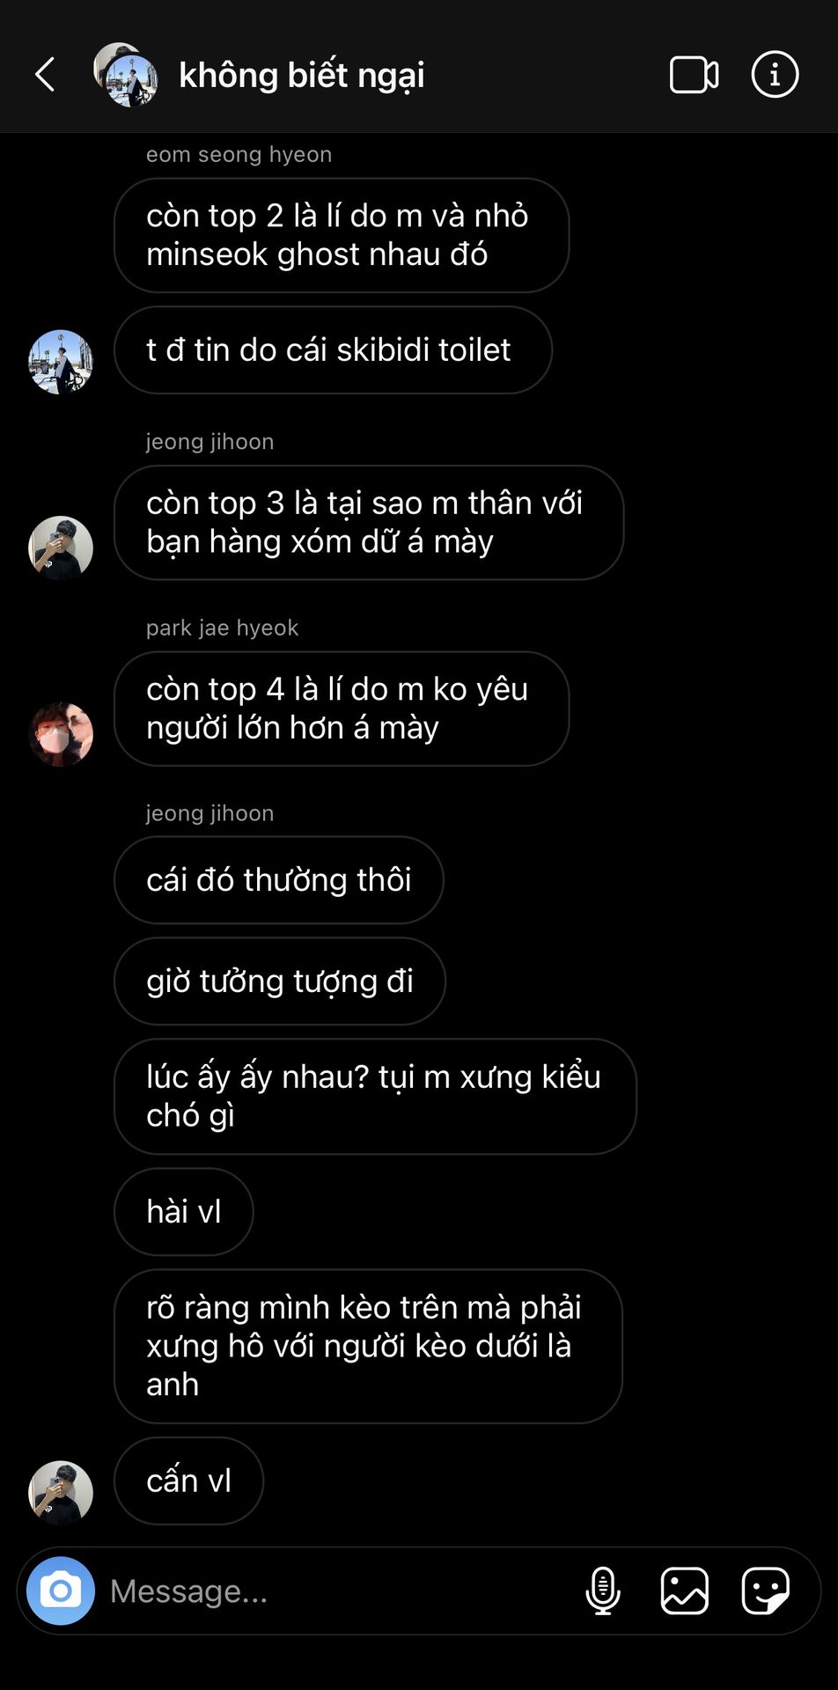Viewport: 838px width, 1690px height.
Task: Tap sender name 'eom seong hyeon'
Action: (239, 154)
